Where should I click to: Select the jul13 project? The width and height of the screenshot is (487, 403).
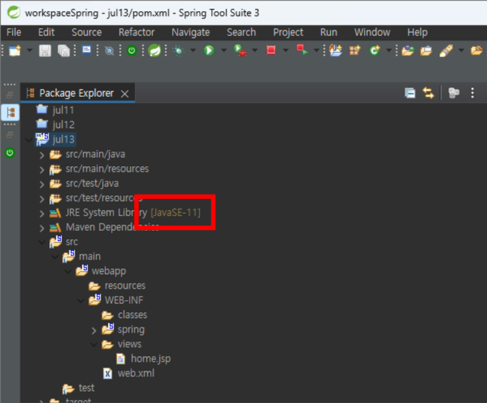tap(63, 139)
